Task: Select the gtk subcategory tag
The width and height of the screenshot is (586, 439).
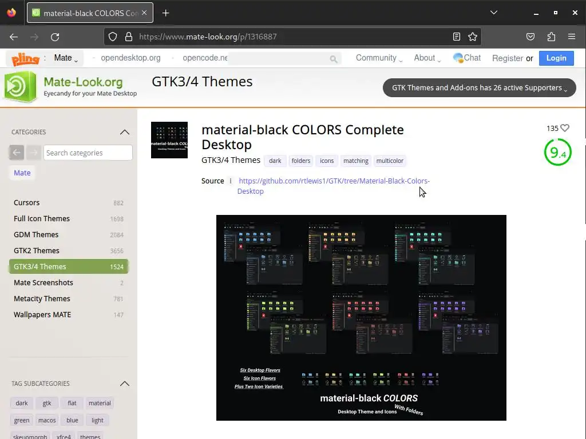Action: [47, 403]
